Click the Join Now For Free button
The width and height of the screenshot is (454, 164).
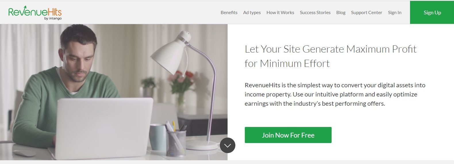coord(288,135)
